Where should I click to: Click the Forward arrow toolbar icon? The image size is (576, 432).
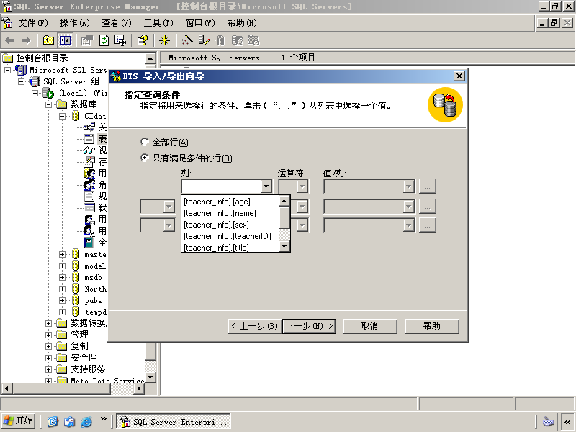click(26, 40)
